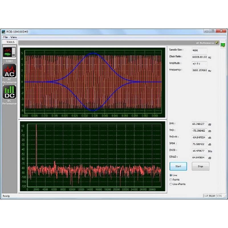
Task: Select the Line display mode
Action: point(171,175)
